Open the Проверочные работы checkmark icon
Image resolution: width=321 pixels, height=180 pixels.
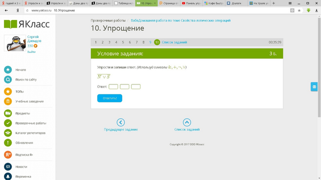8,123
